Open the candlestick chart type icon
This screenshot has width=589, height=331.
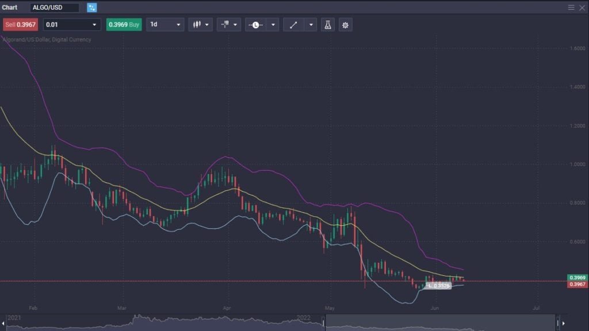pos(197,25)
